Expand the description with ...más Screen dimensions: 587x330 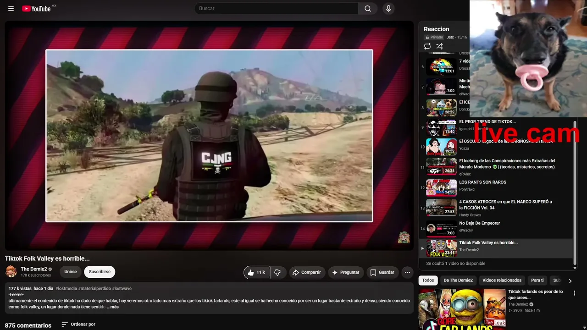point(113,307)
